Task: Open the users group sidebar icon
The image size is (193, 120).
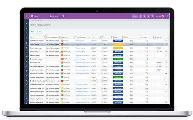Action: pos(26,48)
